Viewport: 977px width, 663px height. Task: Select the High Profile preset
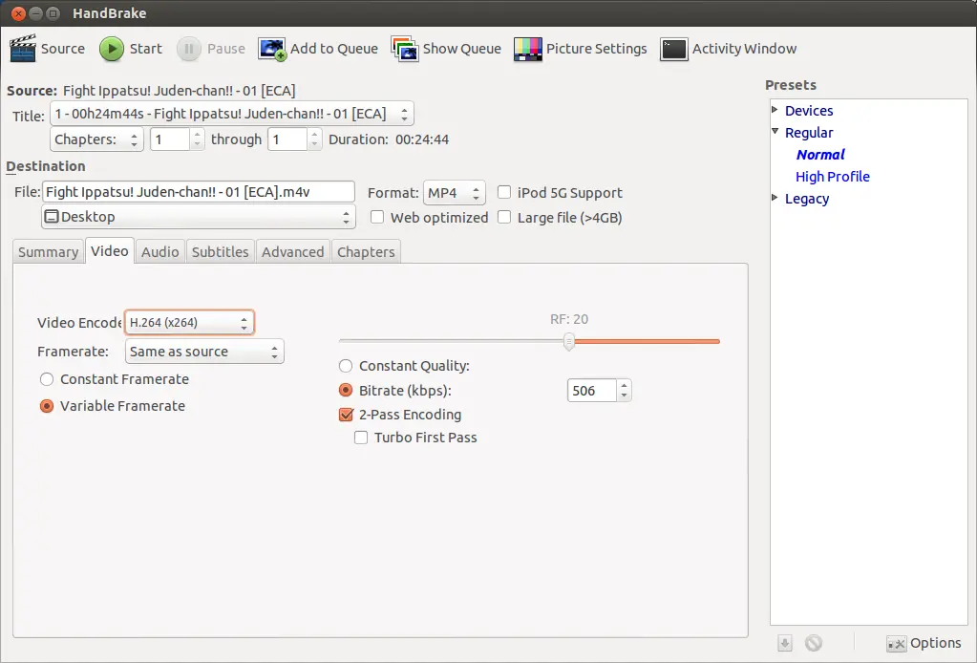pos(833,177)
